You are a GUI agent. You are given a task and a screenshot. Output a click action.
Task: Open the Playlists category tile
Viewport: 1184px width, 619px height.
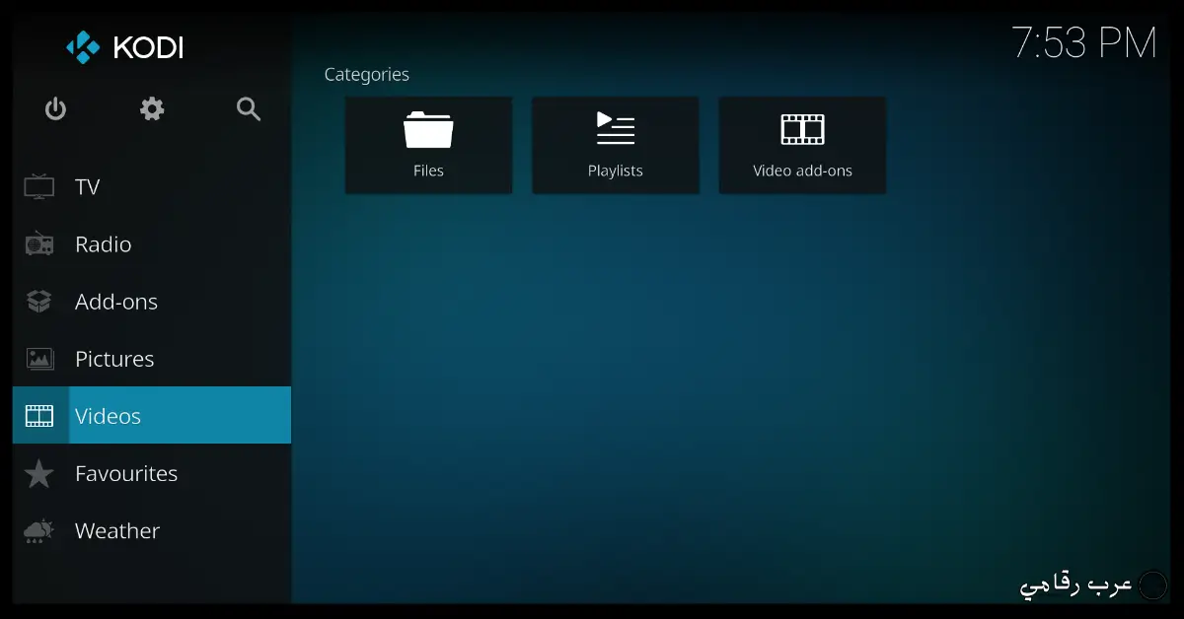pyautogui.click(x=616, y=145)
